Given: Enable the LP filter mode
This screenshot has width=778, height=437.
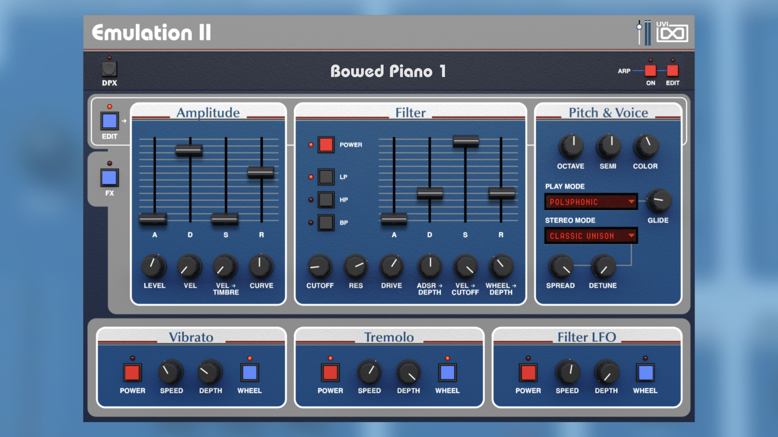Looking at the screenshot, I should click(x=325, y=176).
